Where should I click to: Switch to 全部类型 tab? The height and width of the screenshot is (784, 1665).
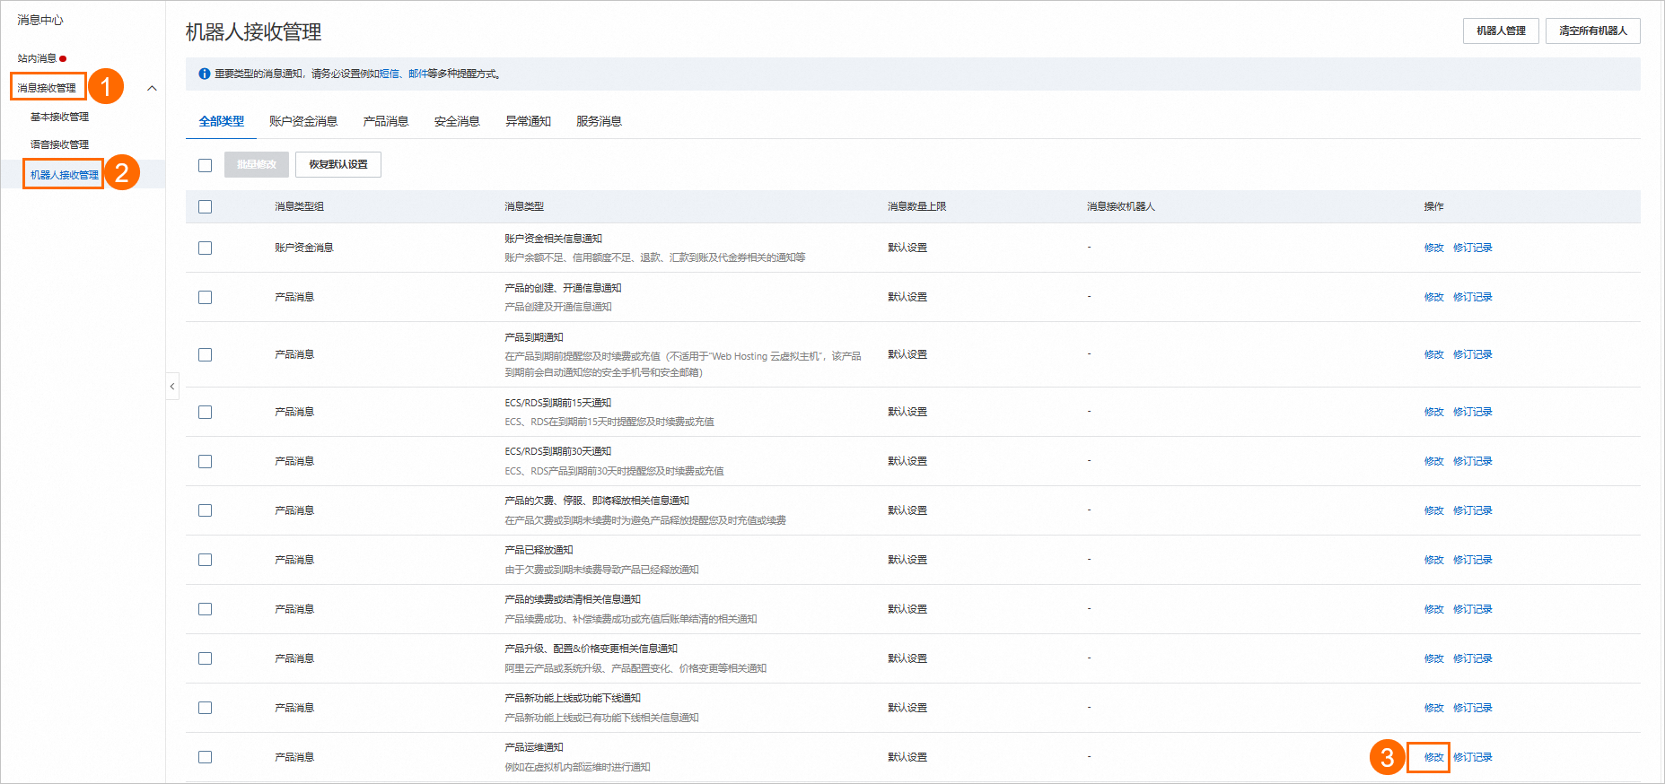[x=221, y=121]
